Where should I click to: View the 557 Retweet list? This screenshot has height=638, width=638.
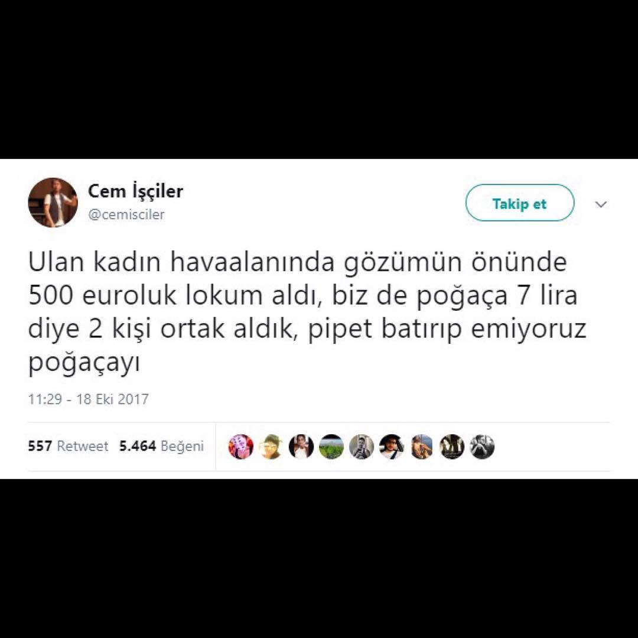click(x=68, y=446)
